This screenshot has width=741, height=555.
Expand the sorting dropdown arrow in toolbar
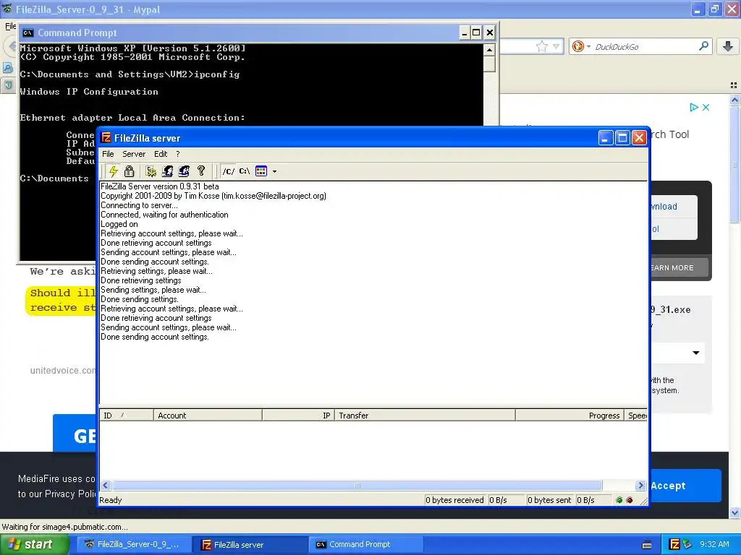click(x=274, y=171)
